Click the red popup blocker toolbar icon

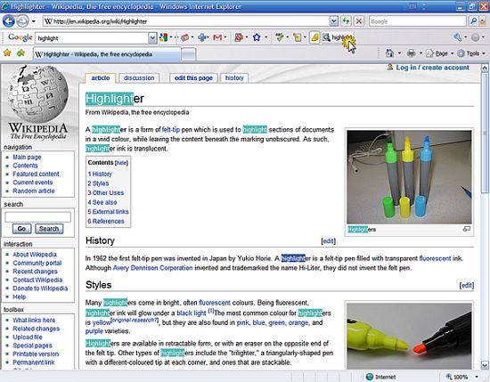click(x=239, y=37)
